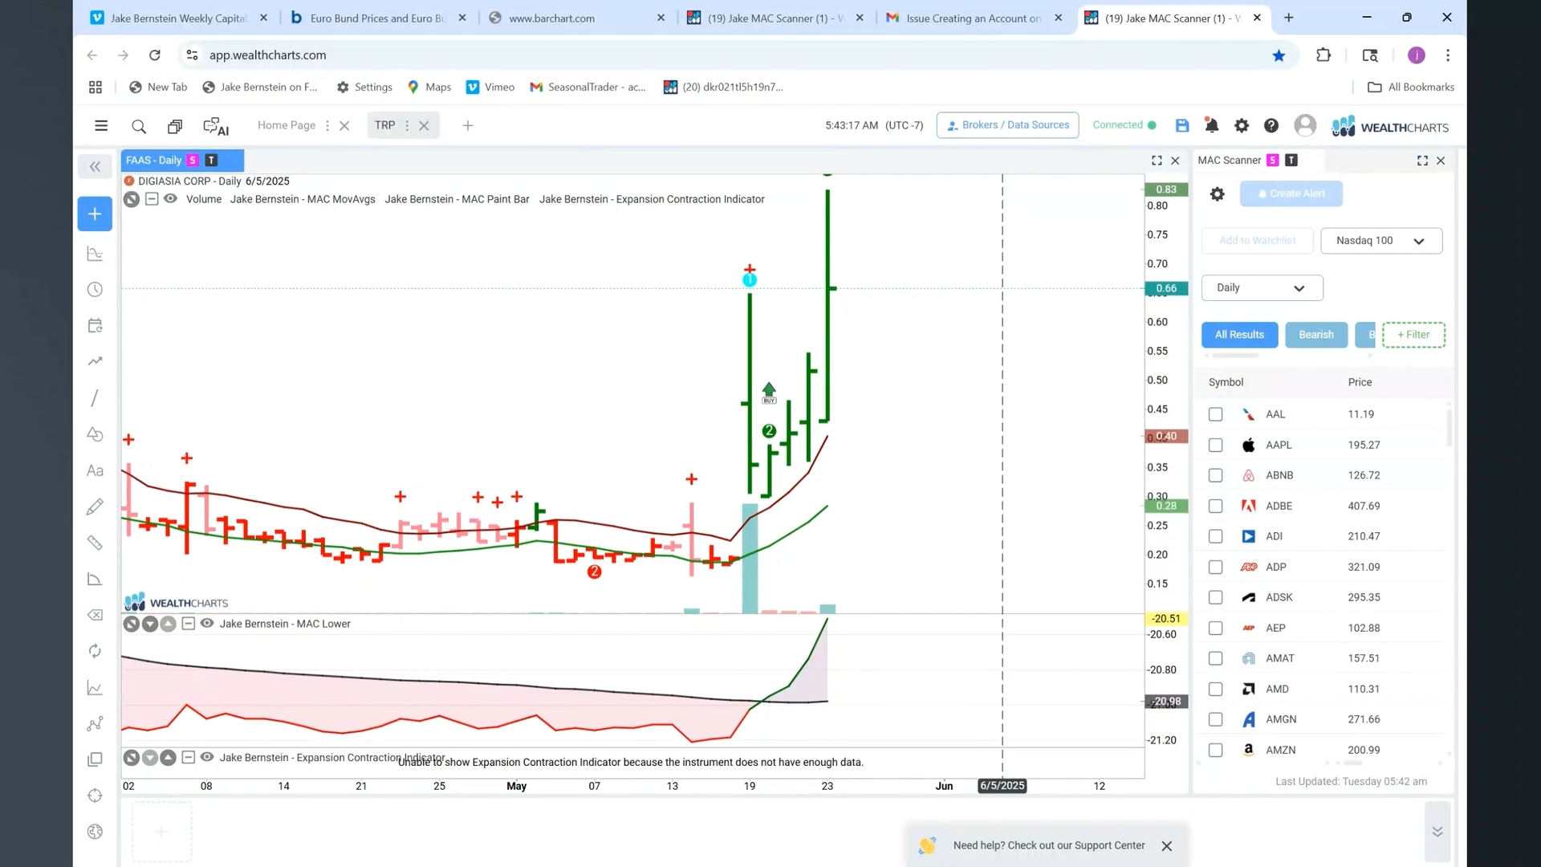Add a new workspace tab

[468, 125]
